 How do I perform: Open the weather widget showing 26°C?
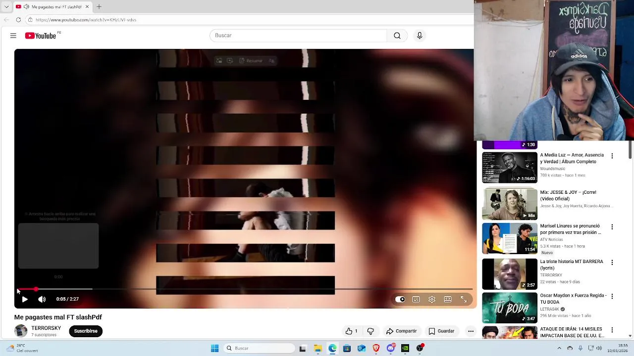coord(22,348)
